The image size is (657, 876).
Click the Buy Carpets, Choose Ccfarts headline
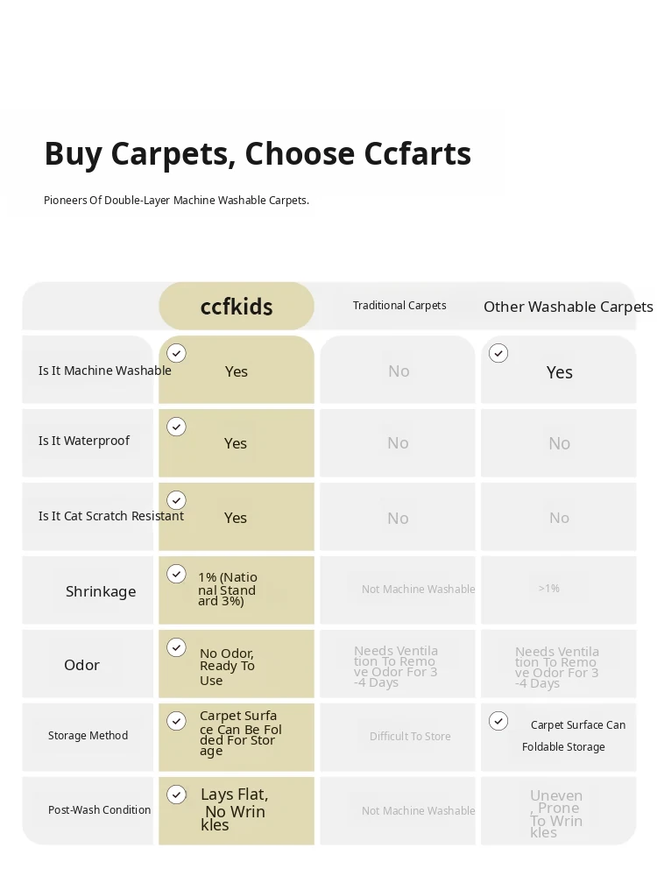(x=258, y=153)
